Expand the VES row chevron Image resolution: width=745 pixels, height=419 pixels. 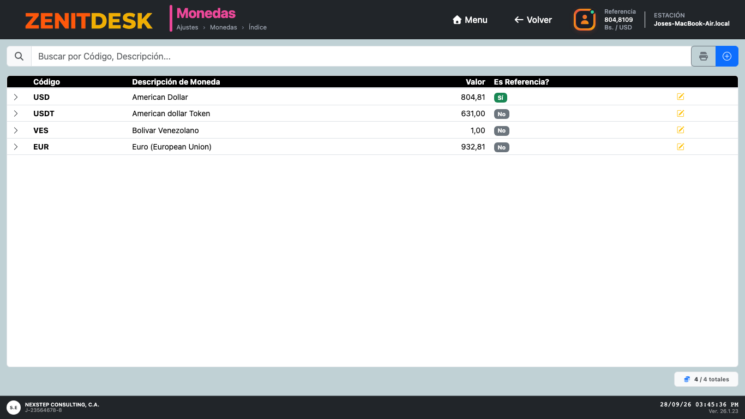tap(16, 130)
